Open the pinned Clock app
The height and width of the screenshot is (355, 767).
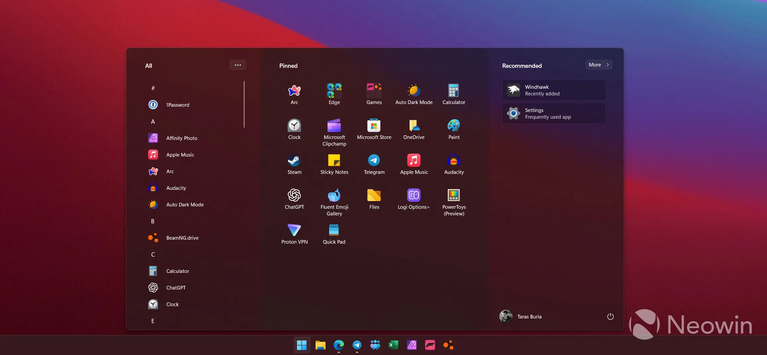coord(294,129)
